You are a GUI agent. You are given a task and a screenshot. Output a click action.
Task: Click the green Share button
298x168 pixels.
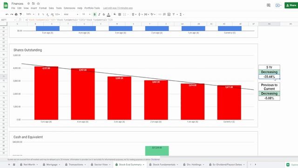click(x=291, y=5)
